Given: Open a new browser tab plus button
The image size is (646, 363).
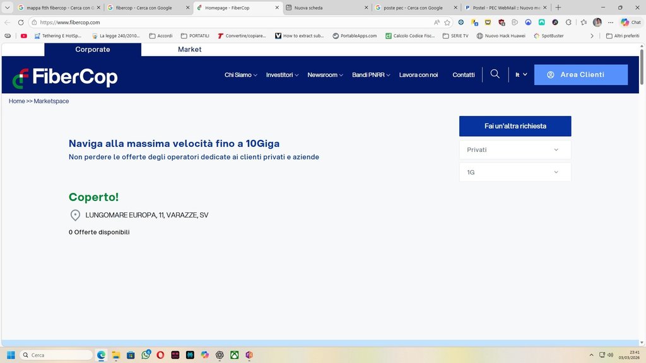Looking at the screenshot, I should coord(558,8).
